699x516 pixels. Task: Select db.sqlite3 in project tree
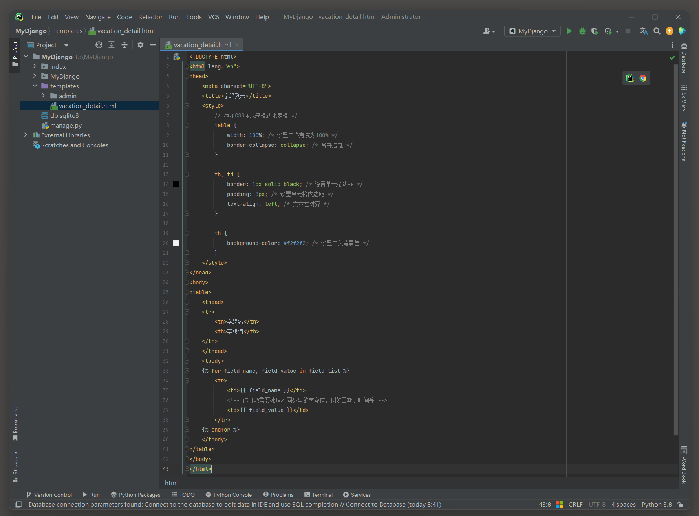64,115
